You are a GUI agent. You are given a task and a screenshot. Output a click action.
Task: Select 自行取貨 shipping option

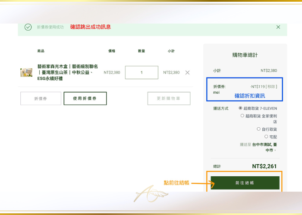259,129
